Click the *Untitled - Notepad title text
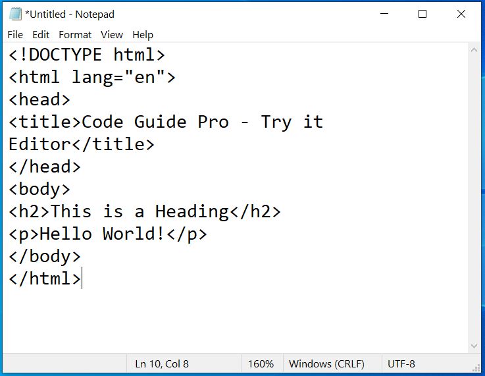The width and height of the screenshot is (485, 376). (x=70, y=14)
